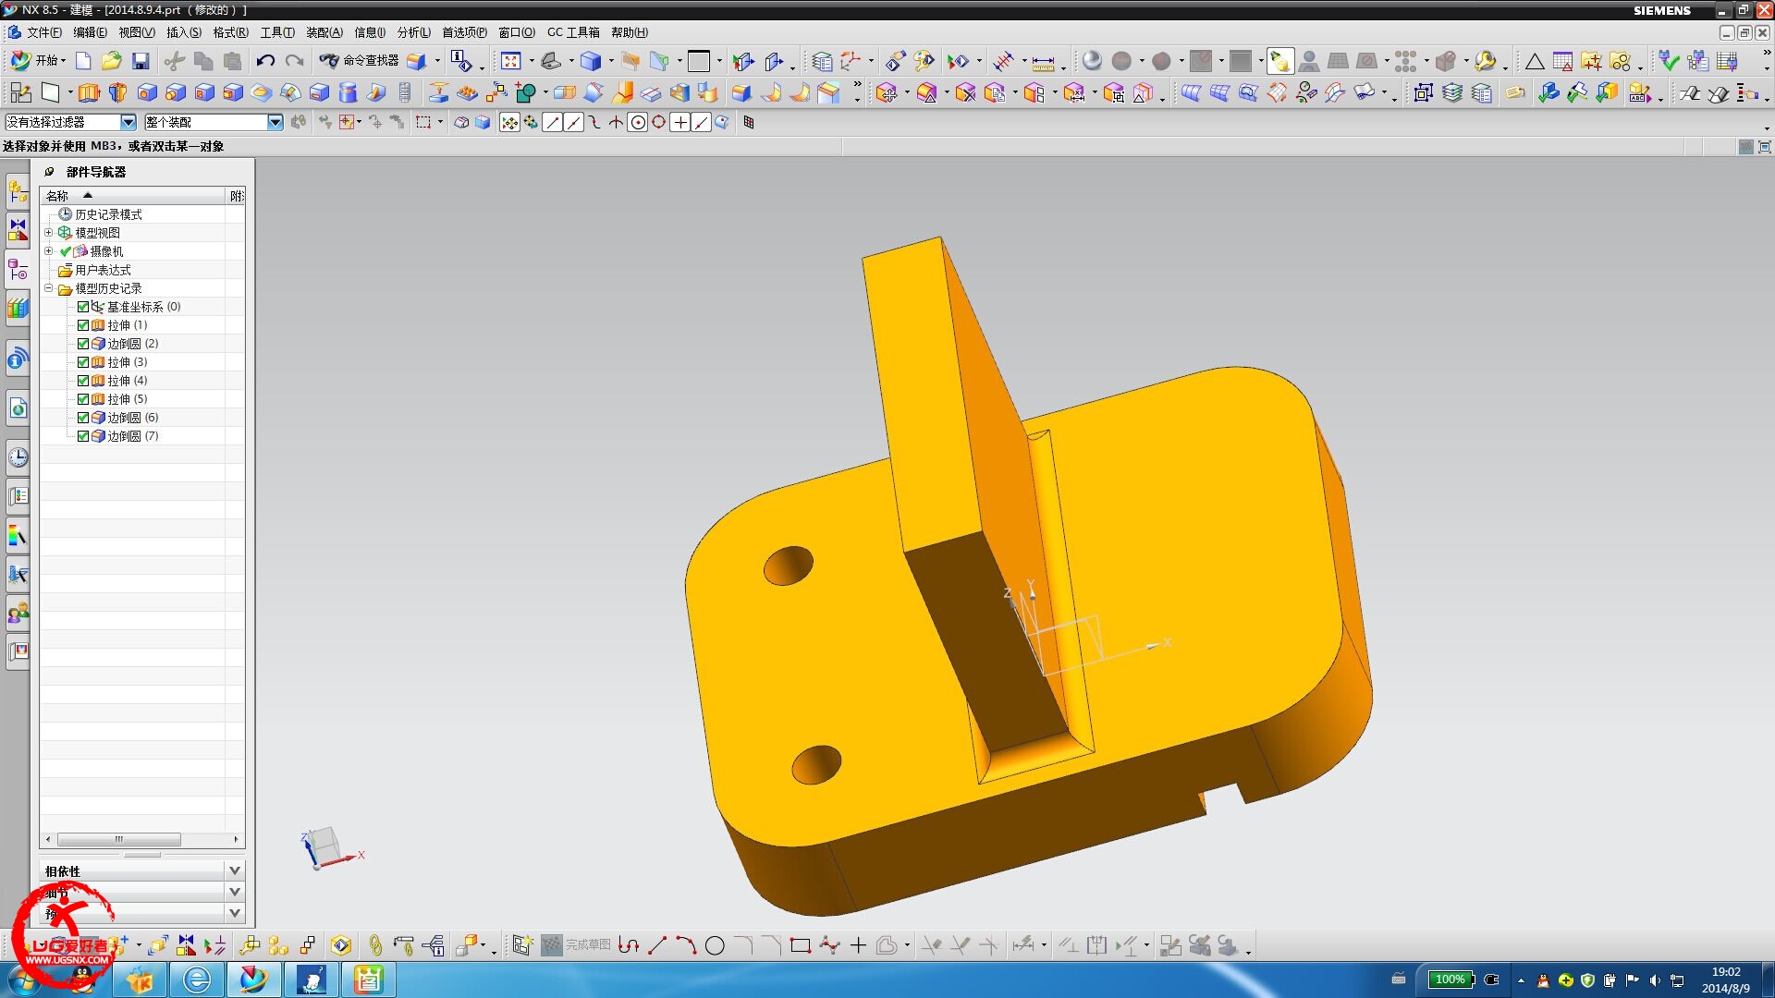The image size is (1775, 998).
Task: Open the Roles sidebar icon
Action: 18,612
